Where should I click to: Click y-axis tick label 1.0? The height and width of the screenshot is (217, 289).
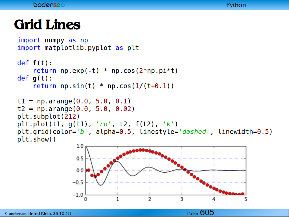pyautogui.click(x=80, y=146)
